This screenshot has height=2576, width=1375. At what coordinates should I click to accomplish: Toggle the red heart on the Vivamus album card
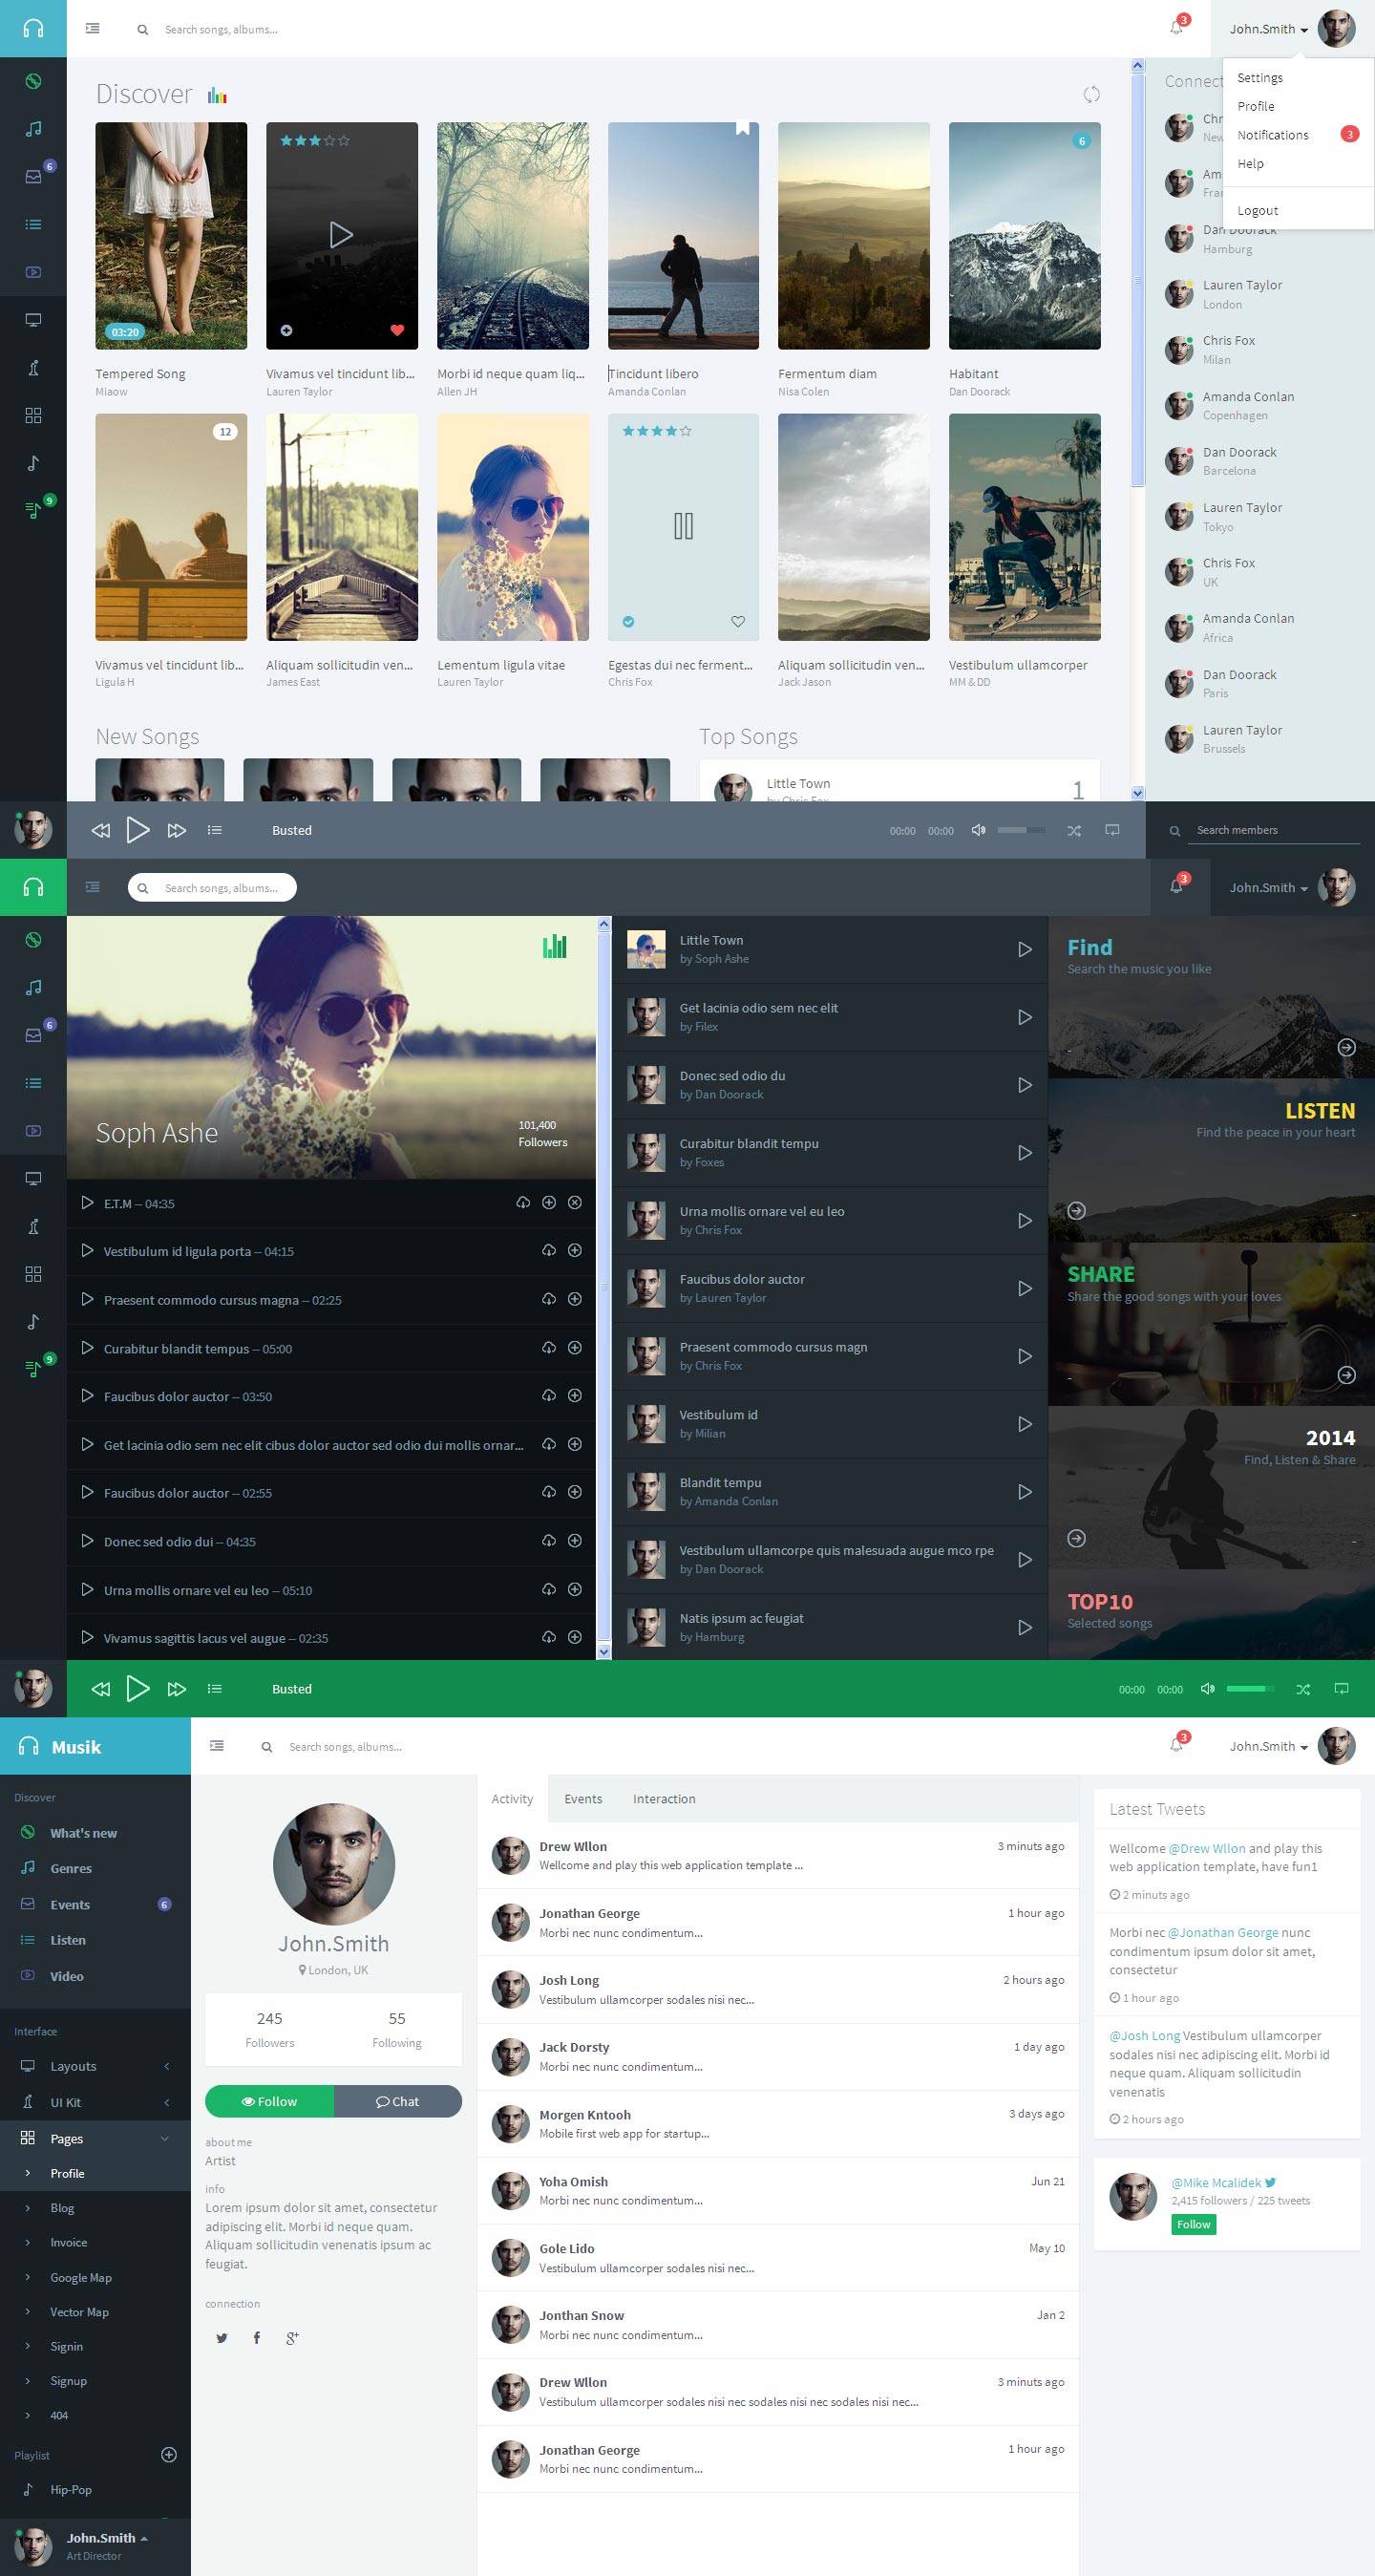click(x=397, y=330)
